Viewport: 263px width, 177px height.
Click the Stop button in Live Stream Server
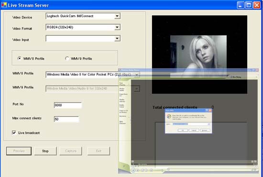45,151
